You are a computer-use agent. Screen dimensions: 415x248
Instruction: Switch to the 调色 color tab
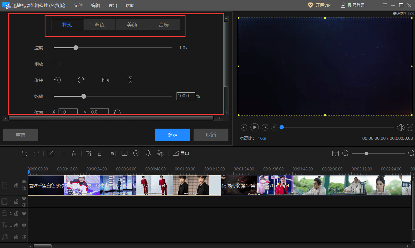(100, 25)
